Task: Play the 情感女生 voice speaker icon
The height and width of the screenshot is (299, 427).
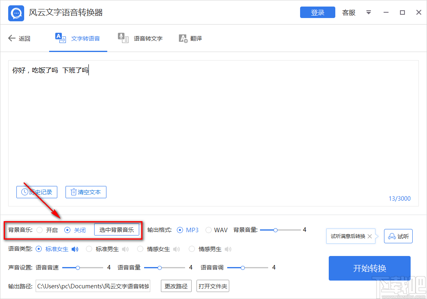Action: click(176, 249)
